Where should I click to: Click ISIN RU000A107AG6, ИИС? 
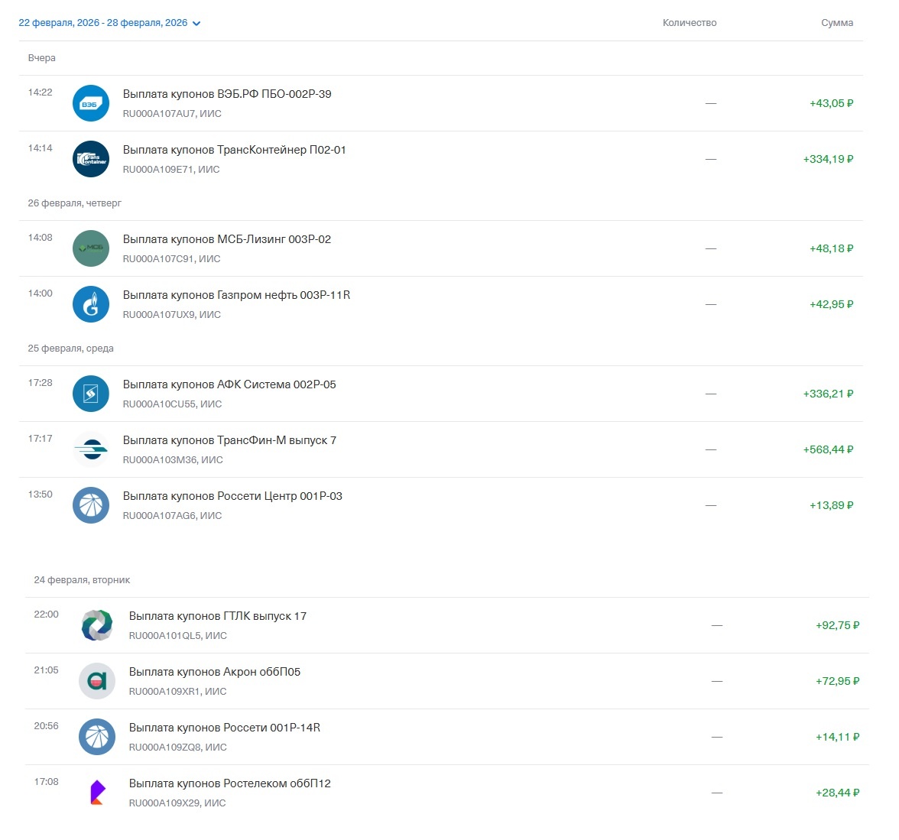173,515
